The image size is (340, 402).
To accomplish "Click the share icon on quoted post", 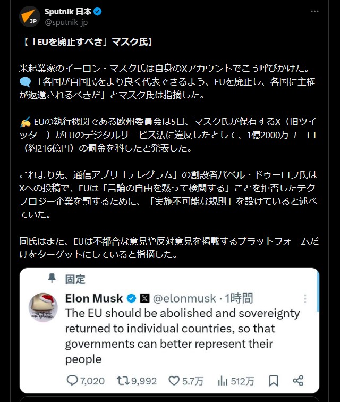I will click(298, 380).
